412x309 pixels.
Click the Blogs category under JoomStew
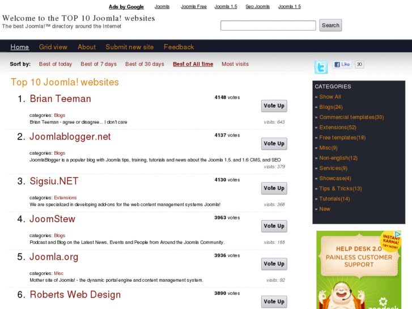tap(60, 236)
